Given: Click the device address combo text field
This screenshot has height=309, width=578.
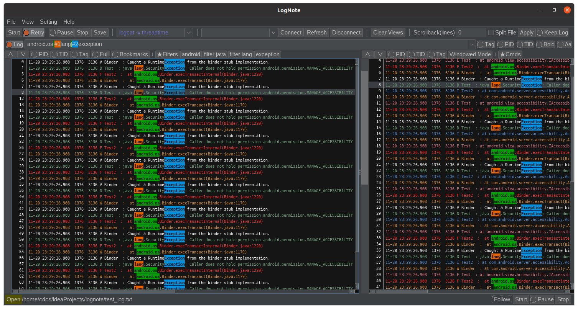Looking at the screenshot, I should coord(235,33).
